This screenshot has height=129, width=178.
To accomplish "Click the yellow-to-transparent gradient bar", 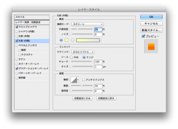I will (88, 40).
